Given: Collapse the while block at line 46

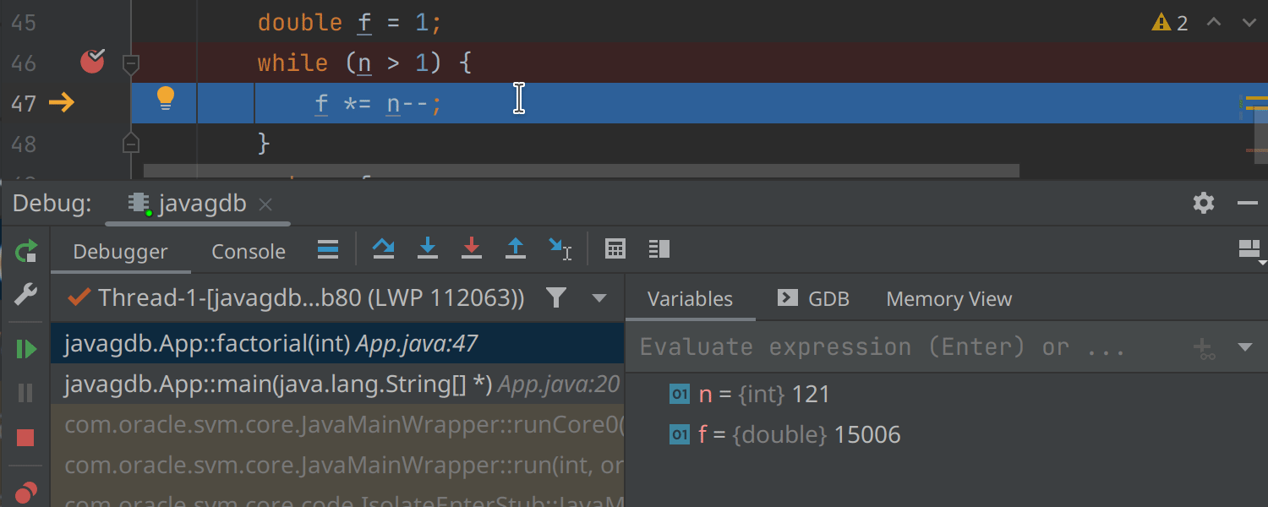Looking at the screenshot, I should tap(130, 63).
